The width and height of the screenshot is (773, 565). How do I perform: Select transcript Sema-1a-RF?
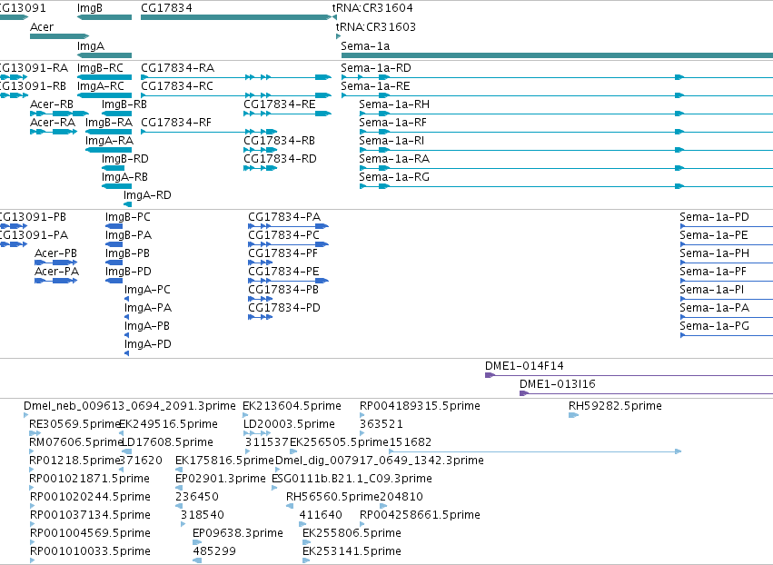click(x=567, y=132)
